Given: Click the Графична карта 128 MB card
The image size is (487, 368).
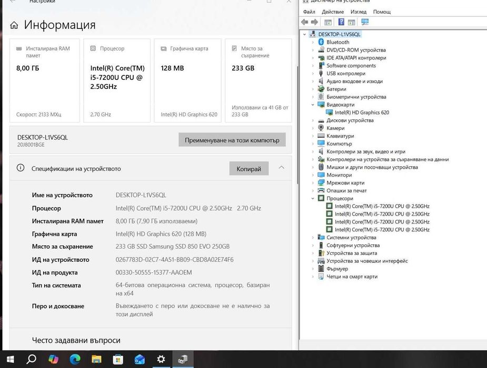Looking at the screenshot, I should 187,80.
